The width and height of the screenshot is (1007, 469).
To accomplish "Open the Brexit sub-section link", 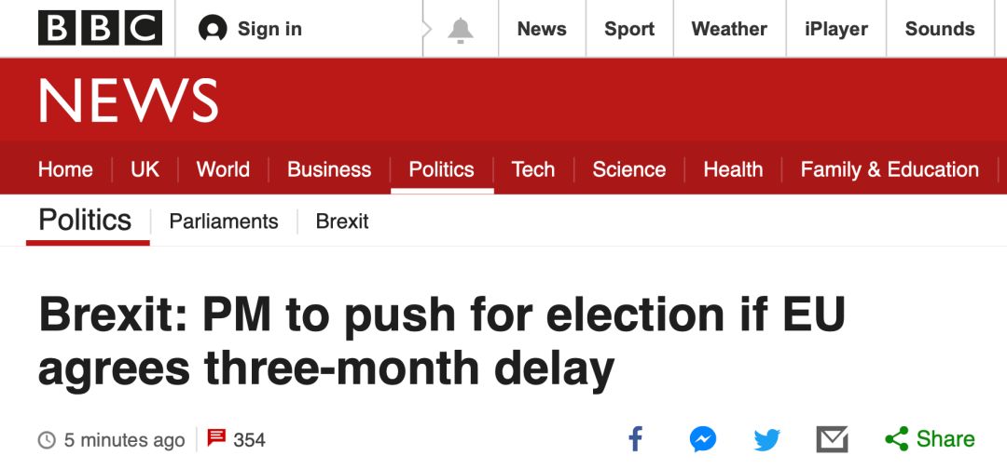I will 342,221.
